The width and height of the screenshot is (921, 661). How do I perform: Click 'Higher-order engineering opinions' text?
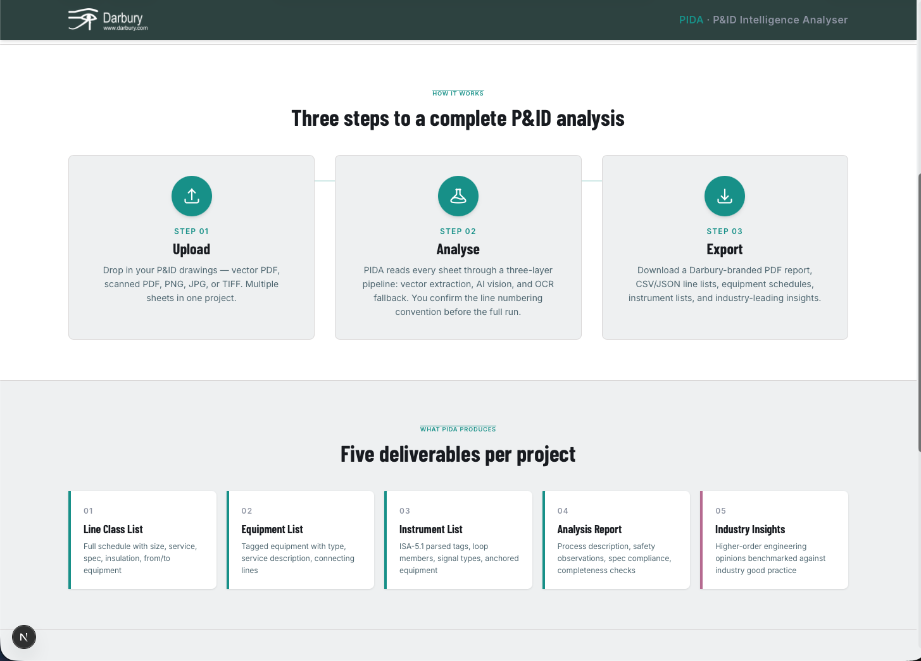pos(770,559)
